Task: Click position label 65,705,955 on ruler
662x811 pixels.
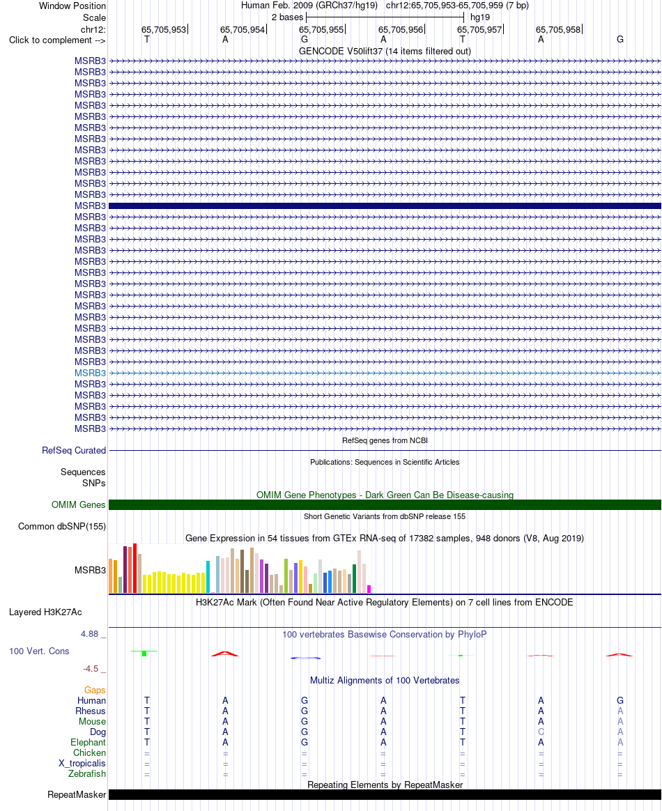Action: (x=321, y=29)
